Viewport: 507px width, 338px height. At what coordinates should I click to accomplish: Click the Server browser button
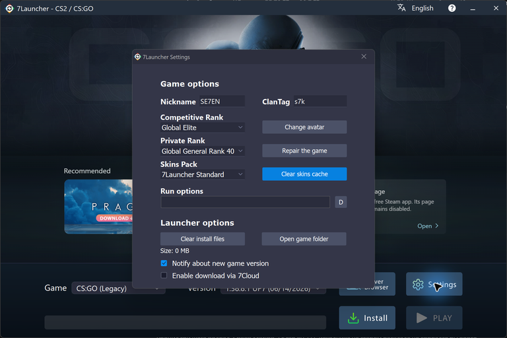point(367,284)
